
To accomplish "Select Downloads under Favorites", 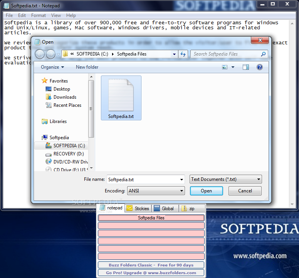I will (65, 97).
